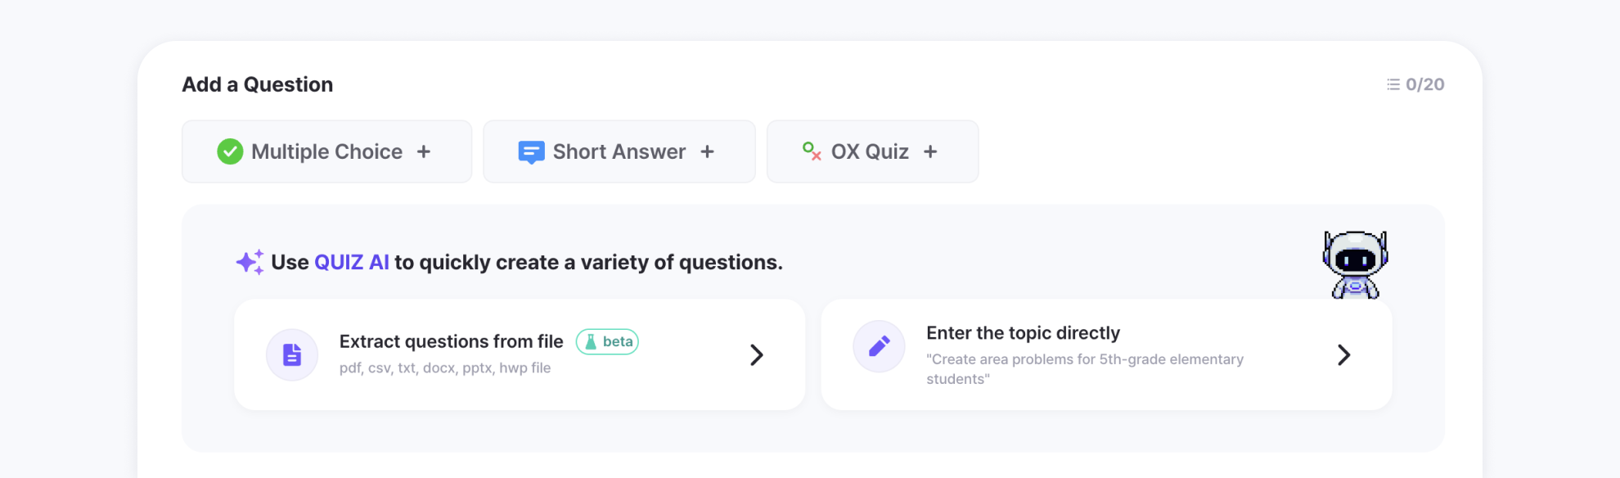Click the blue Short Answer speech bubble icon
This screenshot has height=478, width=1620.
(x=531, y=151)
